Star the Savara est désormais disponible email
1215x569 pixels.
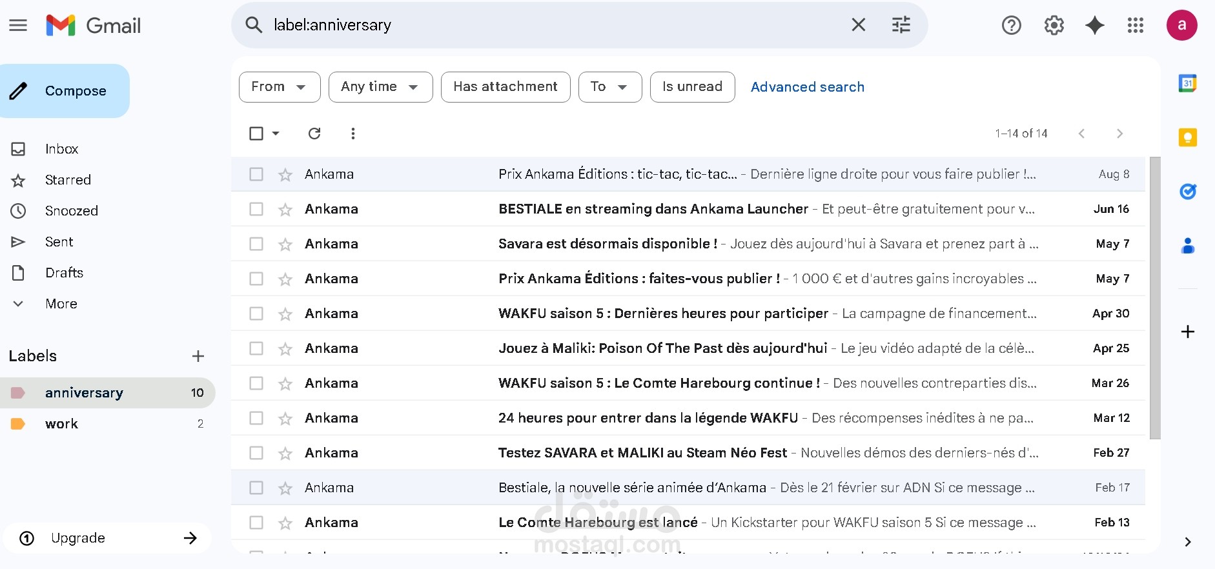point(285,245)
